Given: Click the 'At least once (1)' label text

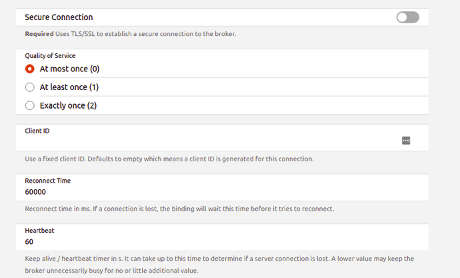Looking at the screenshot, I should 69,87.
